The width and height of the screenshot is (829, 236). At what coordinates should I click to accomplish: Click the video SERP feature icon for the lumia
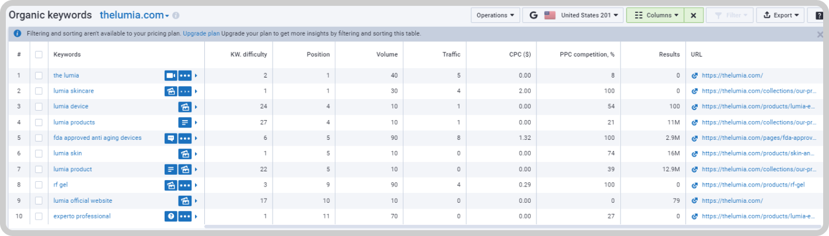coord(170,76)
